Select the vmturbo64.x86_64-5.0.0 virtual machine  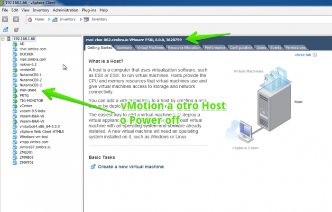[x=39, y=127]
